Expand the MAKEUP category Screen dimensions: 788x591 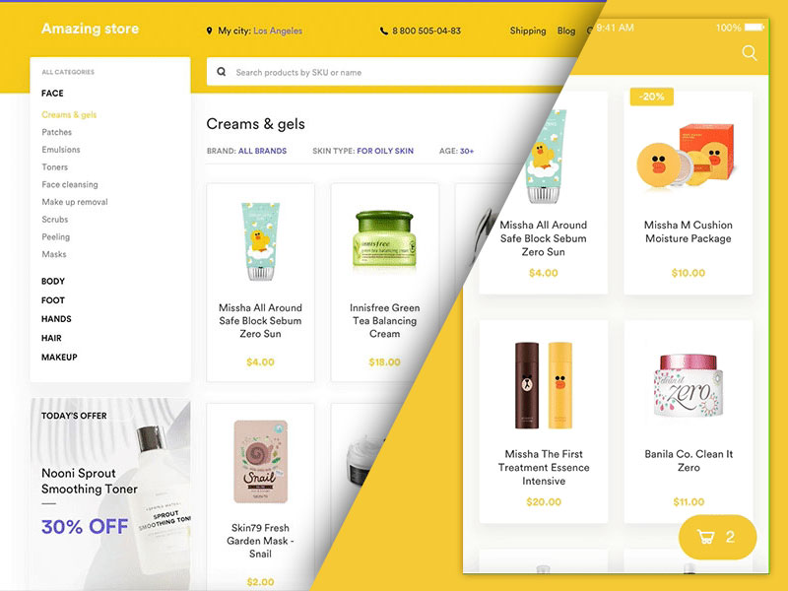59,358
